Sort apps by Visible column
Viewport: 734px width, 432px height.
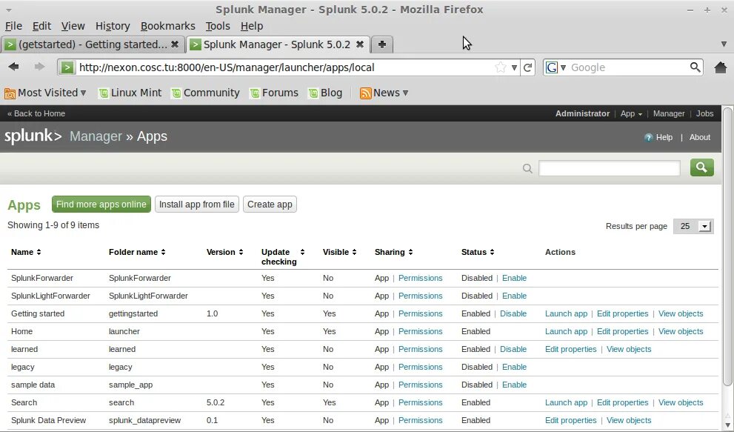339,252
